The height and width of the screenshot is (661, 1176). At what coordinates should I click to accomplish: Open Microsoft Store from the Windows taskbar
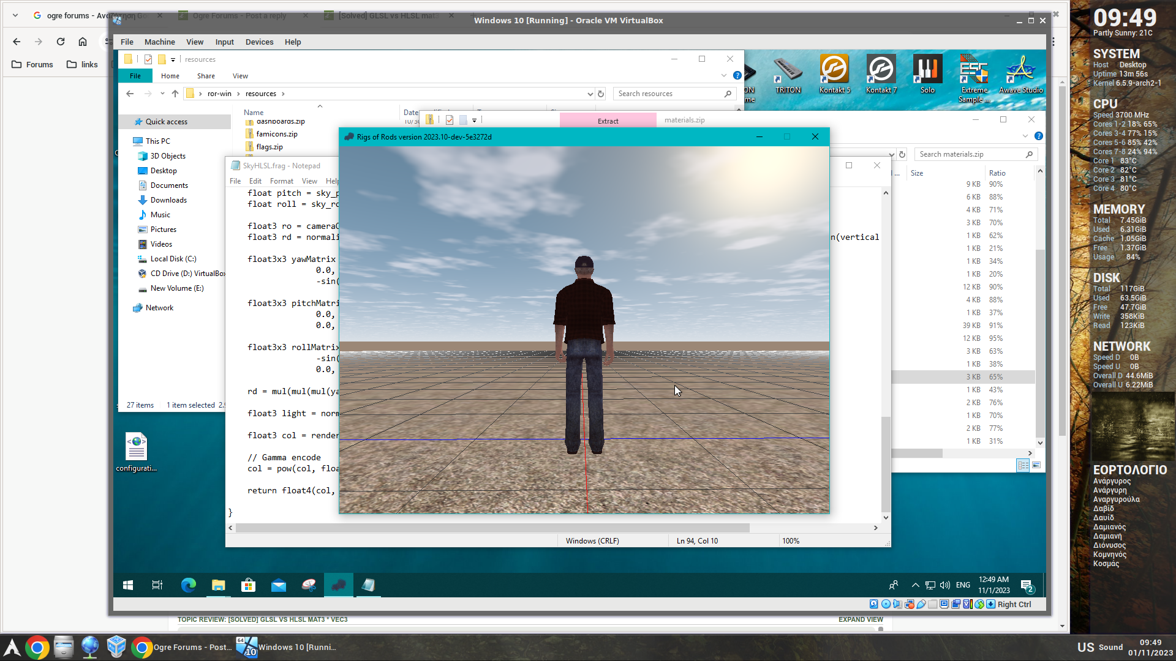pos(248,585)
